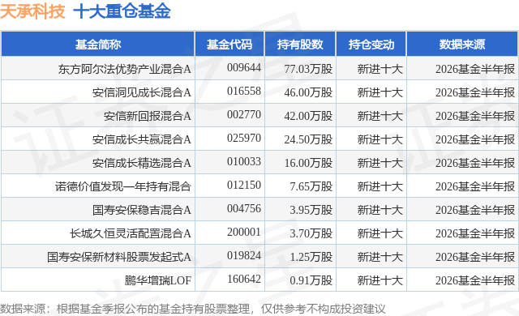The image size is (519, 316).
Task: Click fund 鹏华增瑞LOF
Action: coord(158,280)
